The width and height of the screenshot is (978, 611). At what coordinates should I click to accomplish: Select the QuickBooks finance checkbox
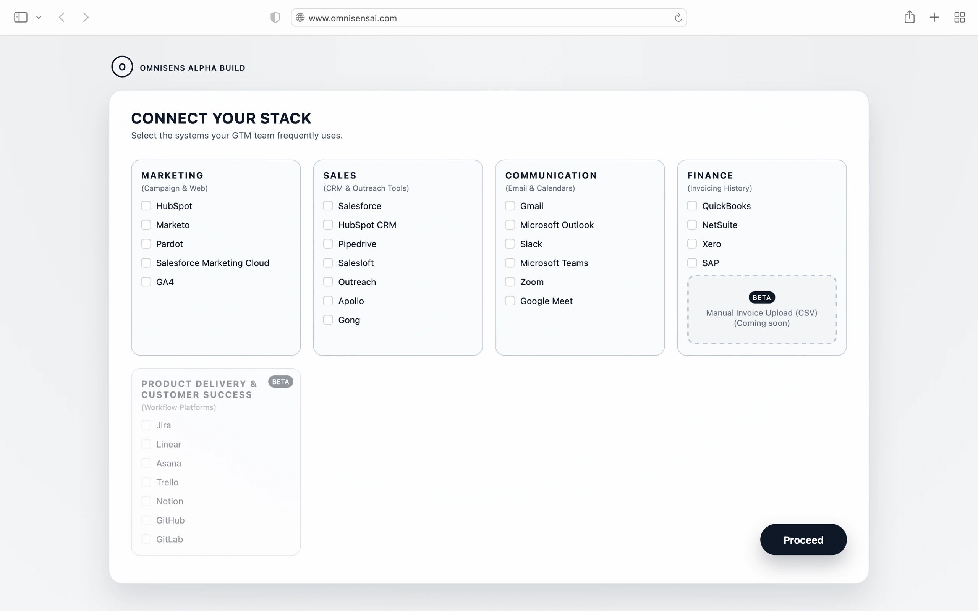pos(692,206)
